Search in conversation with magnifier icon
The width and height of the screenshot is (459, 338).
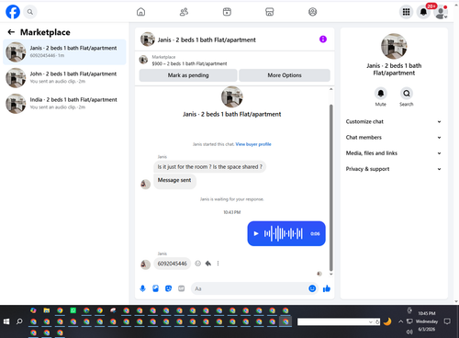407,94
